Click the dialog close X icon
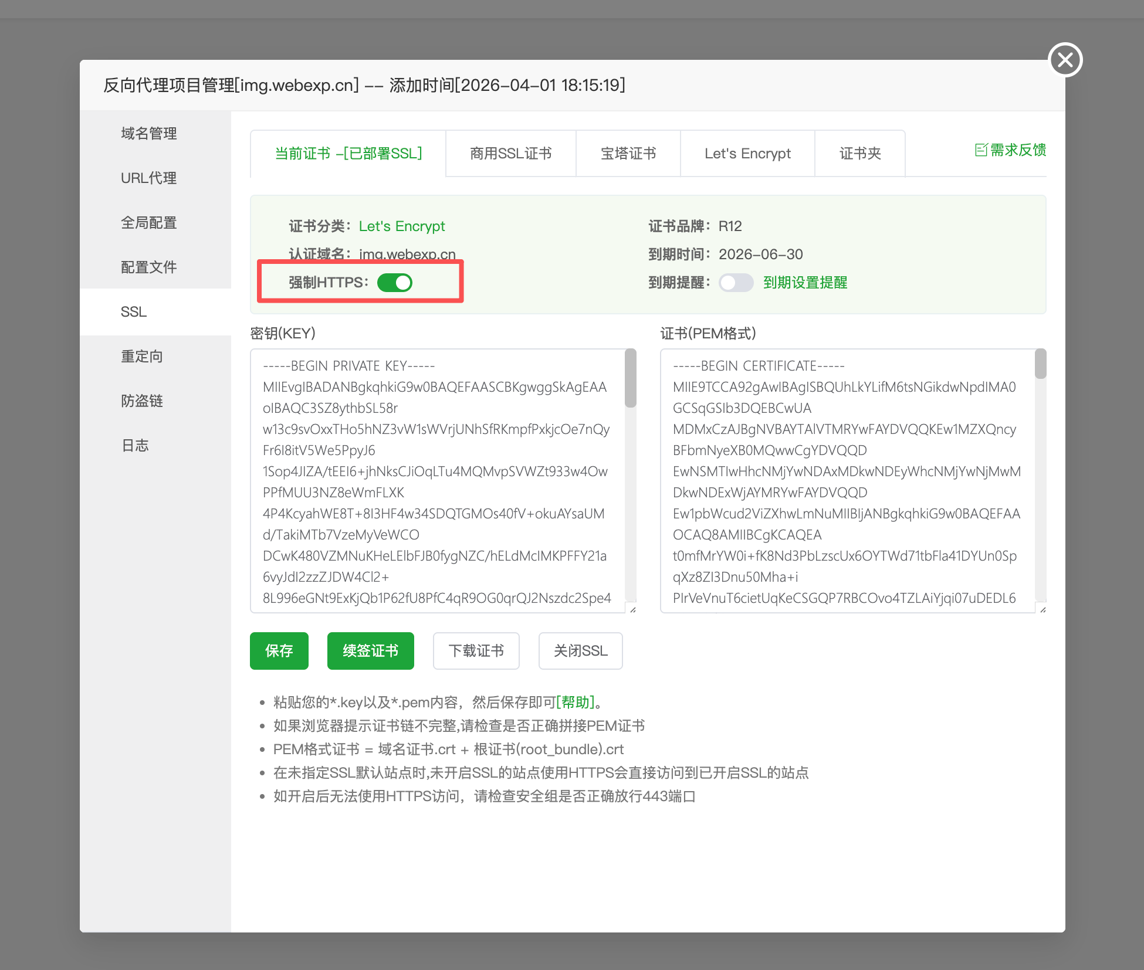The width and height of the screenshot is (1144, 970). 1065,60
